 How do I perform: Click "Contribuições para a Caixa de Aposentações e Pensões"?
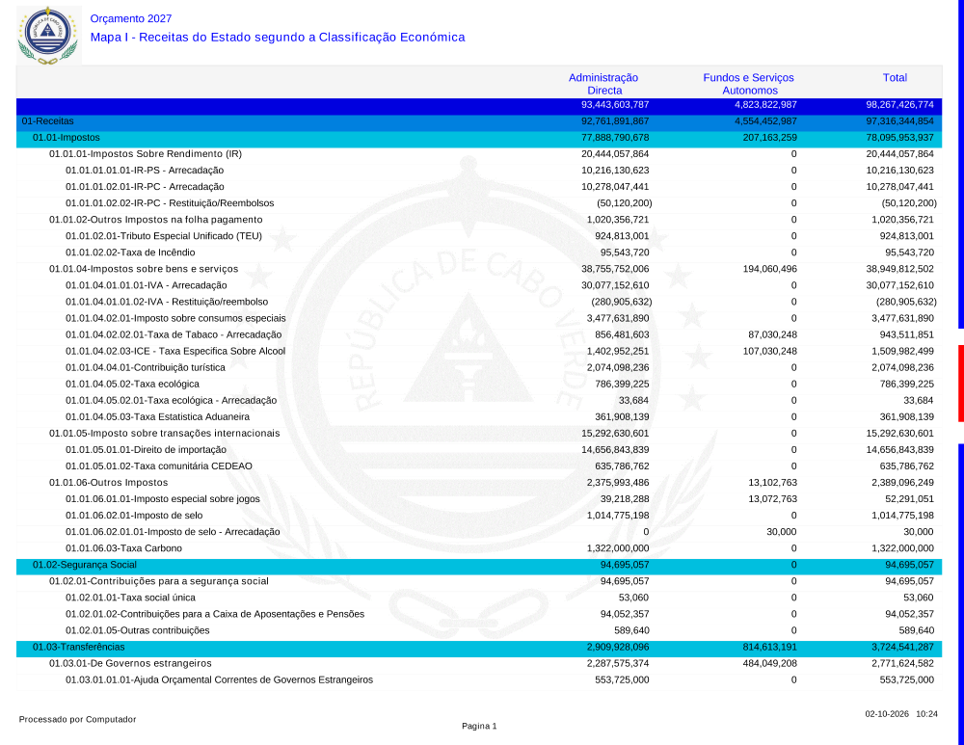coord(215,614)
